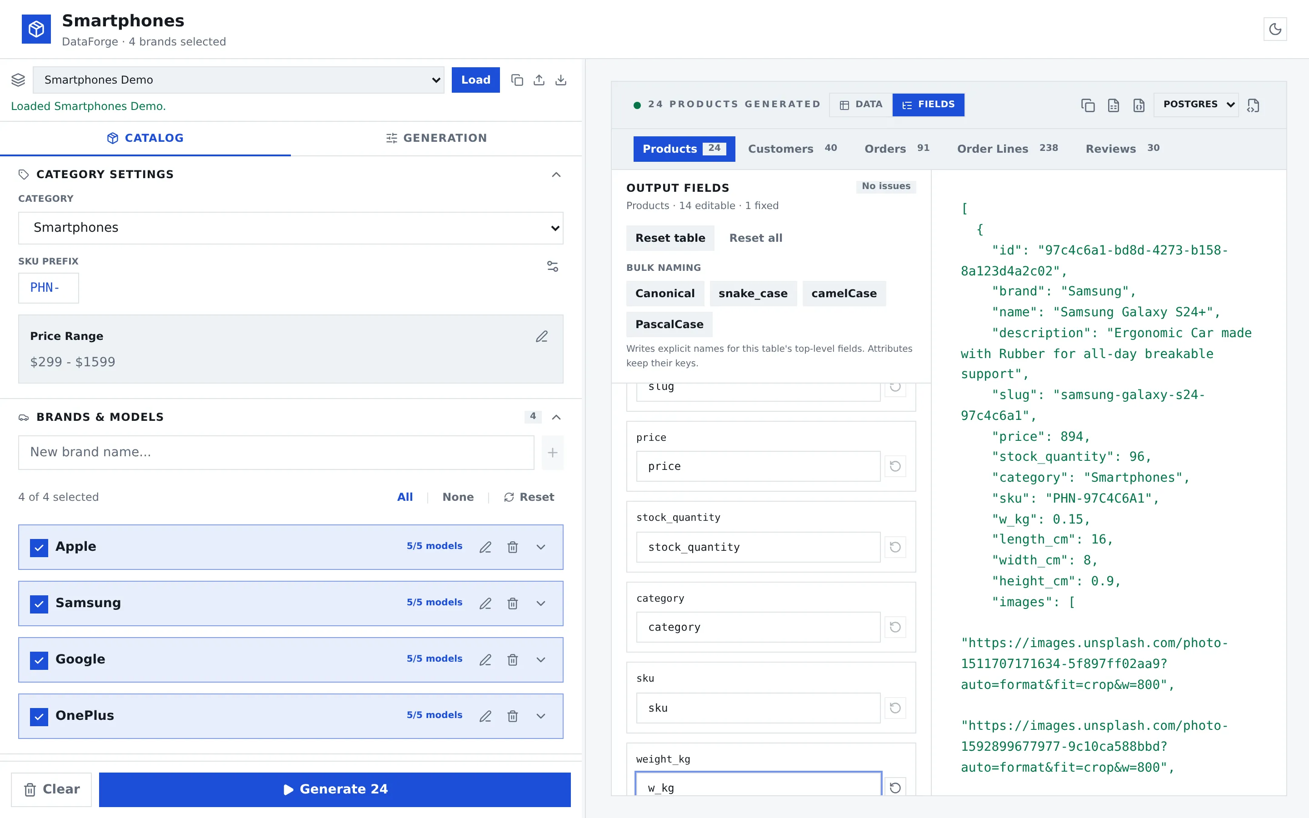Click the Load button
1309x818 pixels.
[475, 80]
